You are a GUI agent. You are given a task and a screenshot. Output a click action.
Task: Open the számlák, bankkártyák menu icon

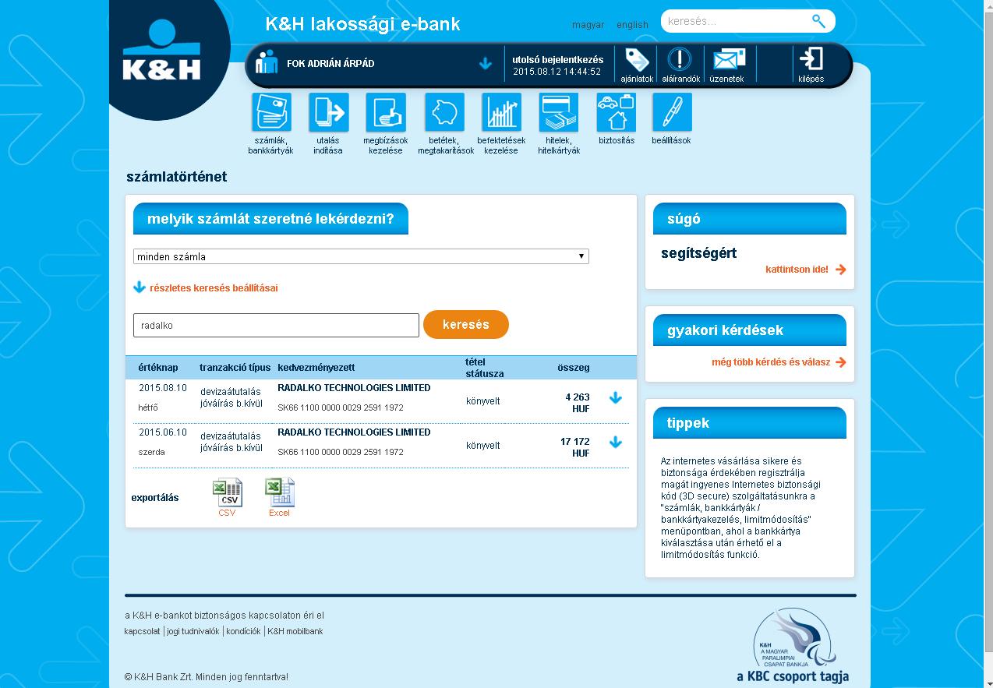point(271,112)
